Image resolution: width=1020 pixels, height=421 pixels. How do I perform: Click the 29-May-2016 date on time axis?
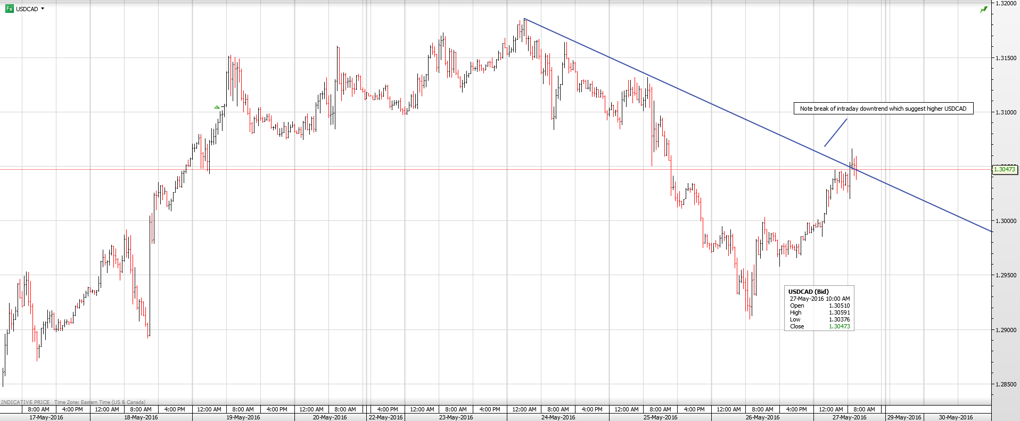coord(904,417)
